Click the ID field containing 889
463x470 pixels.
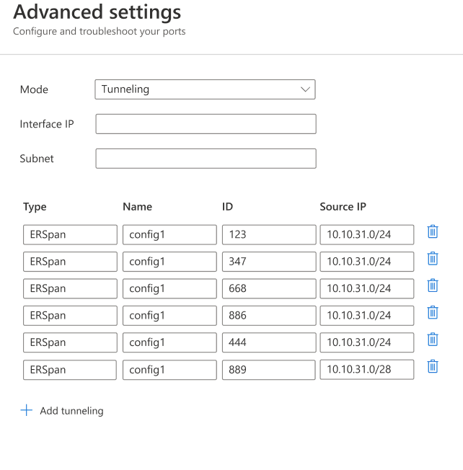268,370
